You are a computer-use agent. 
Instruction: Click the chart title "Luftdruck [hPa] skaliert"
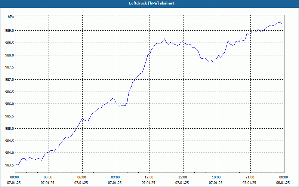(x=152, y=3)
